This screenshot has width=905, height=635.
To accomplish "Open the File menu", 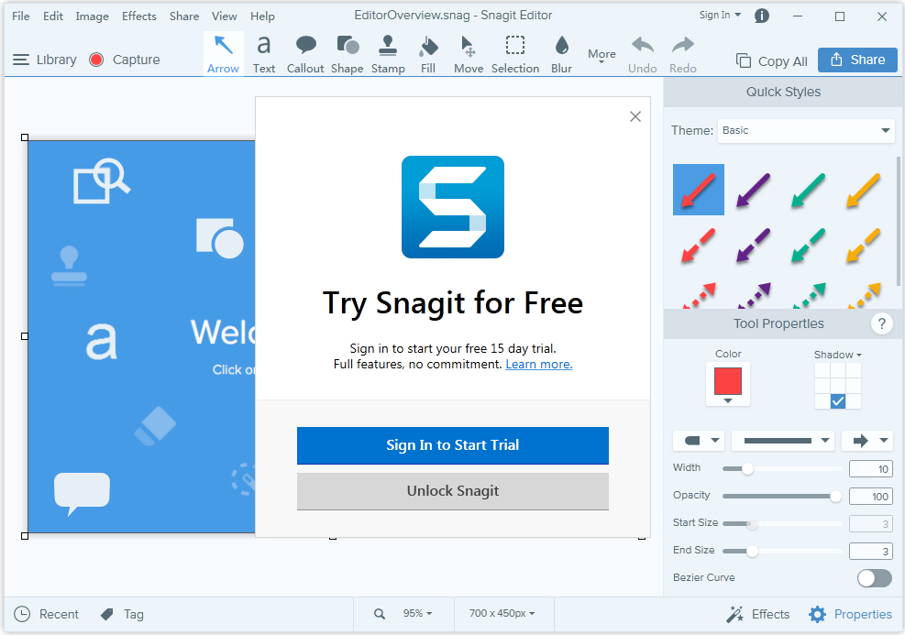I will (x=21, y=16).
